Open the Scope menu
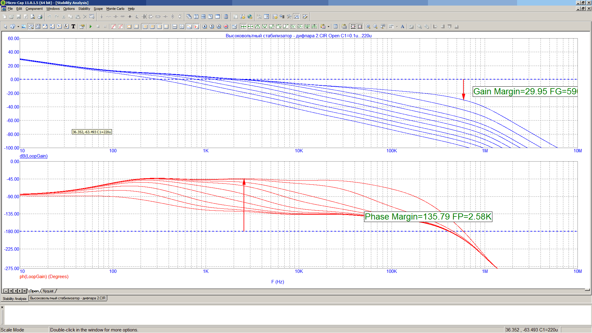 pyautogui.click(x=98, y=9)
